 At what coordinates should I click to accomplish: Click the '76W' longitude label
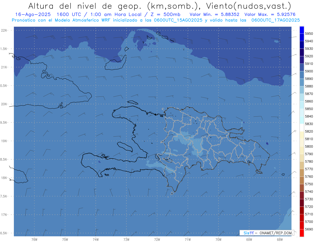pos(34,240)
